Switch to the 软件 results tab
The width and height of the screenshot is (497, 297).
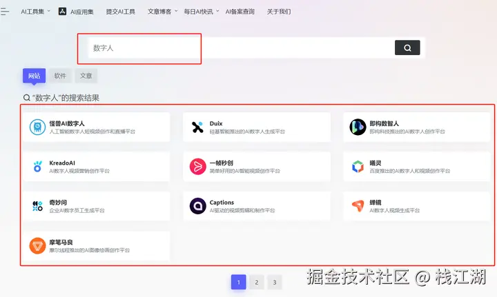pyautogui.click(x=60, y=76)
